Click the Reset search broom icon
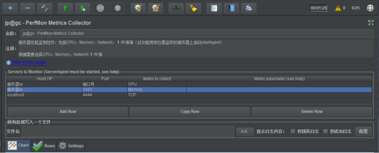The image size is (379, 153). coord(193,8)
